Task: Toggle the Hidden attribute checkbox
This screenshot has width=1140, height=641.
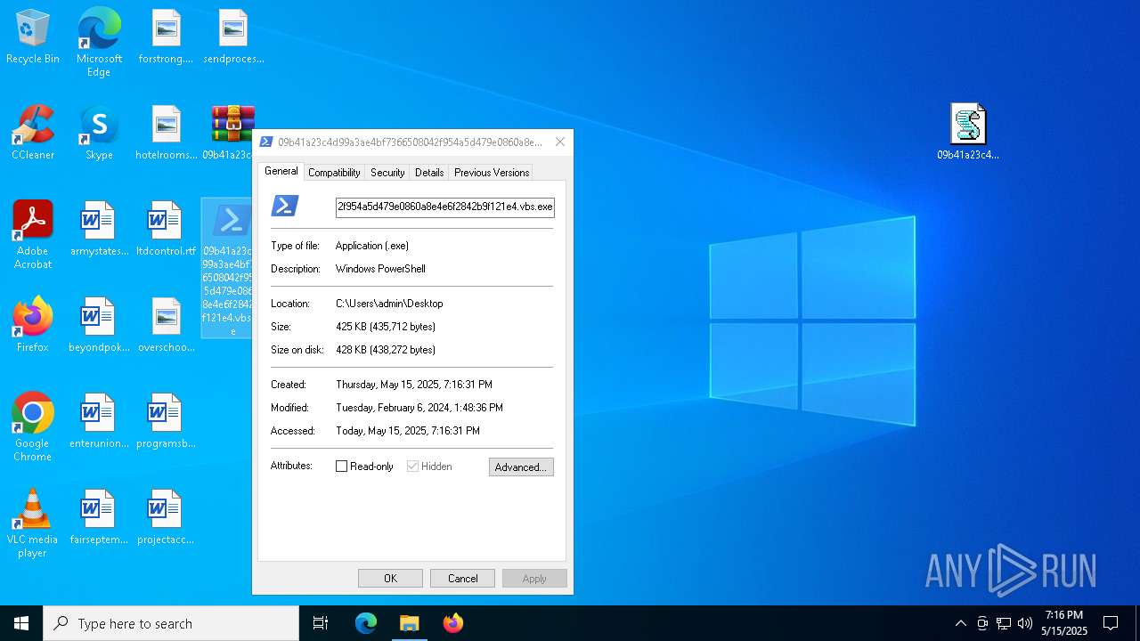Action: coord(412,467)
